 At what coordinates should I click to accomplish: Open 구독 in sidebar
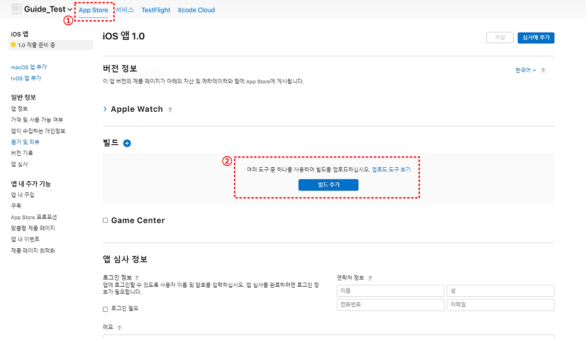pos(16,206)
